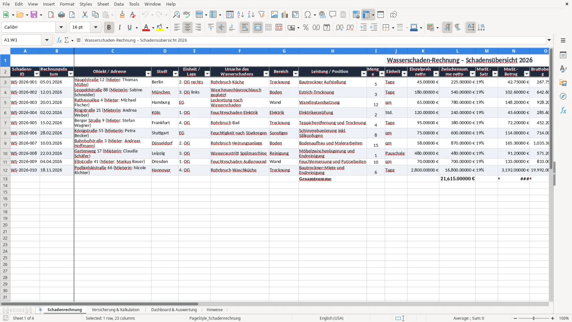Switch to Versicherung & Kalkulation sheet tab

[115, 310]
